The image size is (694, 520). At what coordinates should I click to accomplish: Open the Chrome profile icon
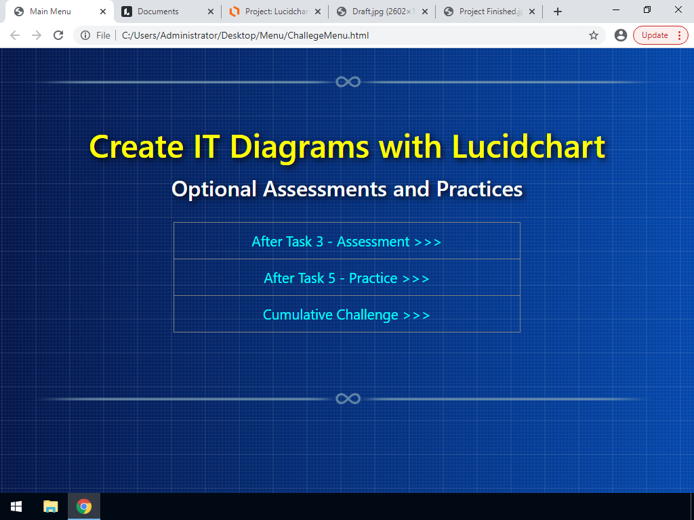click(621, 35)
